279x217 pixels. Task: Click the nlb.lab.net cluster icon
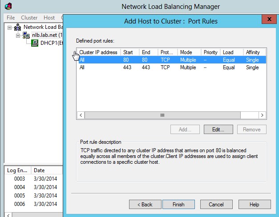(26, 35)
